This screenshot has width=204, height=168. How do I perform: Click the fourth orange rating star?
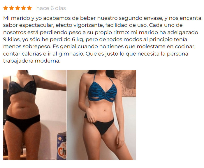click(24, 8)
